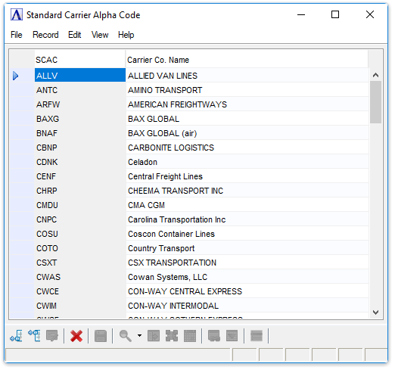Click the BAX GLOBAL (air) carrier name
The height and width of the screenshot is (370, 395).
162,133
